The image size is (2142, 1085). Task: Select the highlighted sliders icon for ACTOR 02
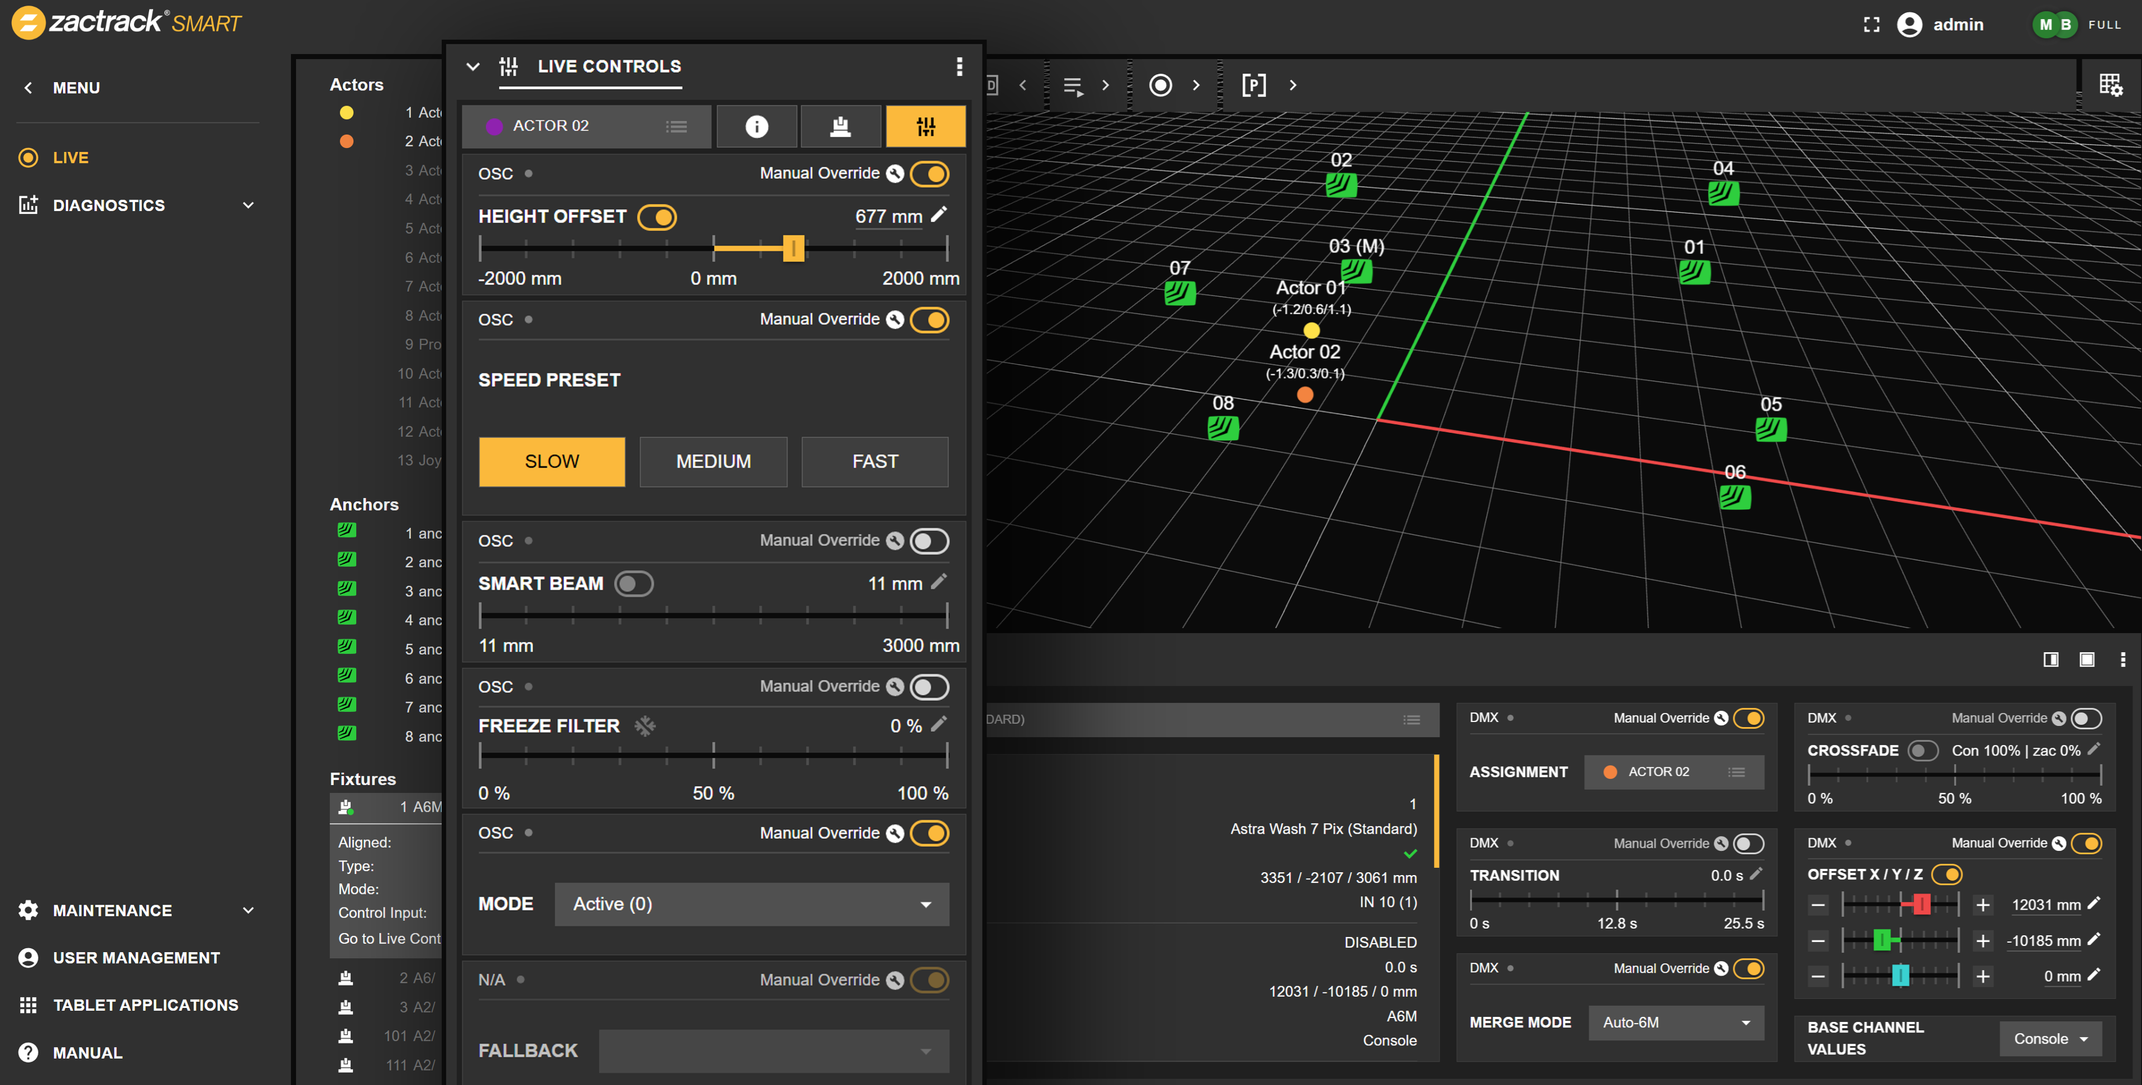[925, 126]
